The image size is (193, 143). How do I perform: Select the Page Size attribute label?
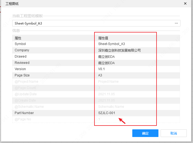[x=22, y=75]
